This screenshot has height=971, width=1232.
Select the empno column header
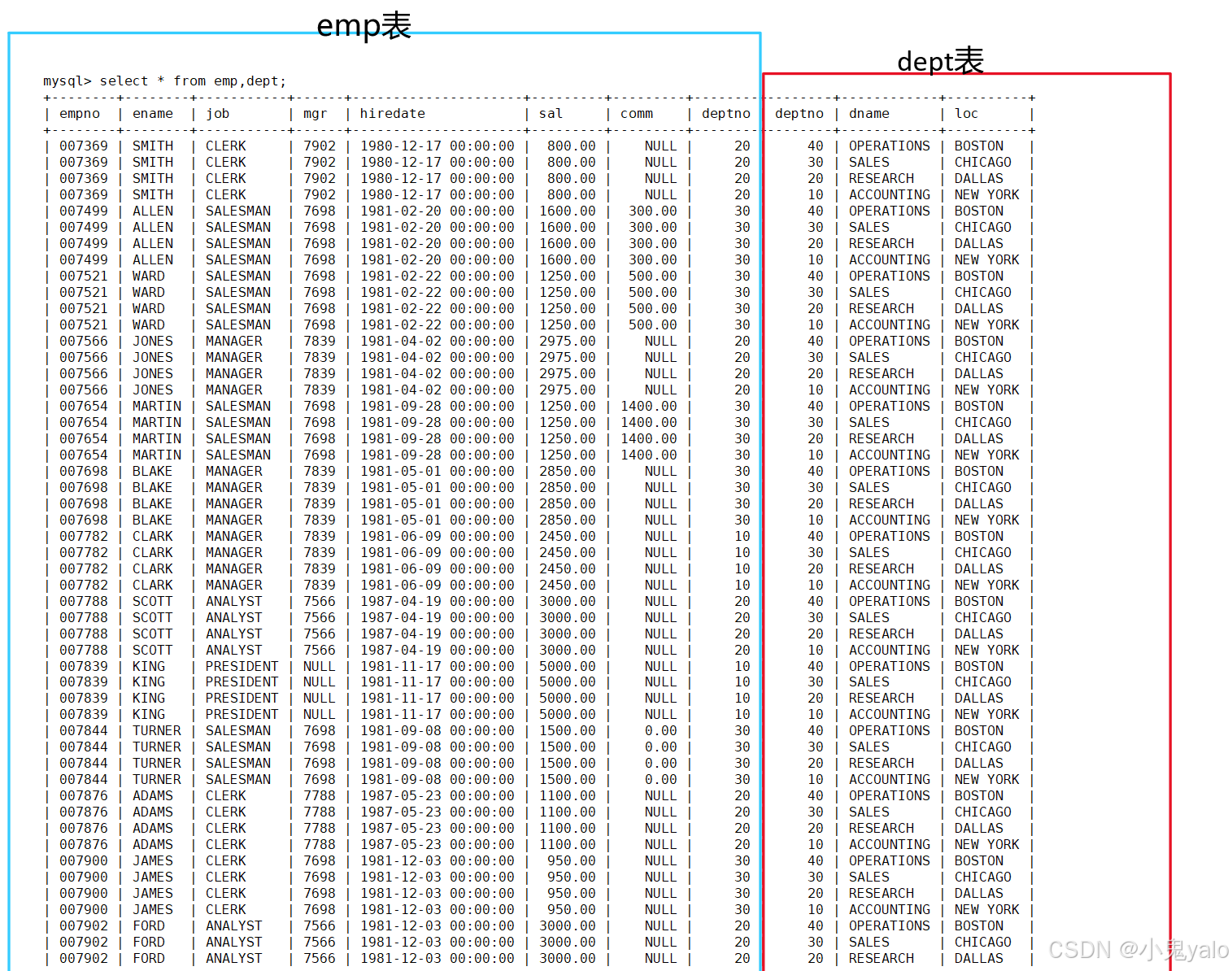click(80, 114)
